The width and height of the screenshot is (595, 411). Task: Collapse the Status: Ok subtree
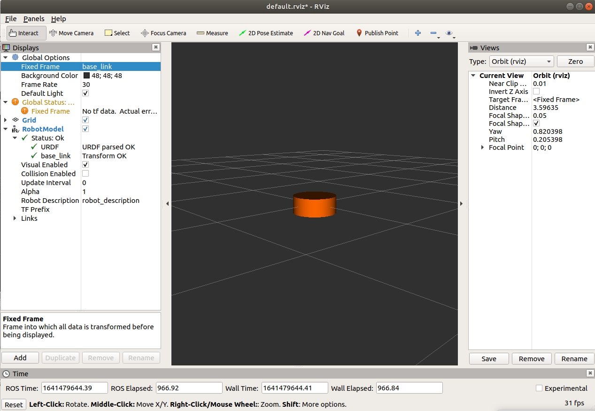(15, 138)
